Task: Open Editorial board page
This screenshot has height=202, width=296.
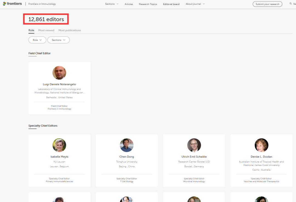Action: pyautogui.click(x=171, y=4)
